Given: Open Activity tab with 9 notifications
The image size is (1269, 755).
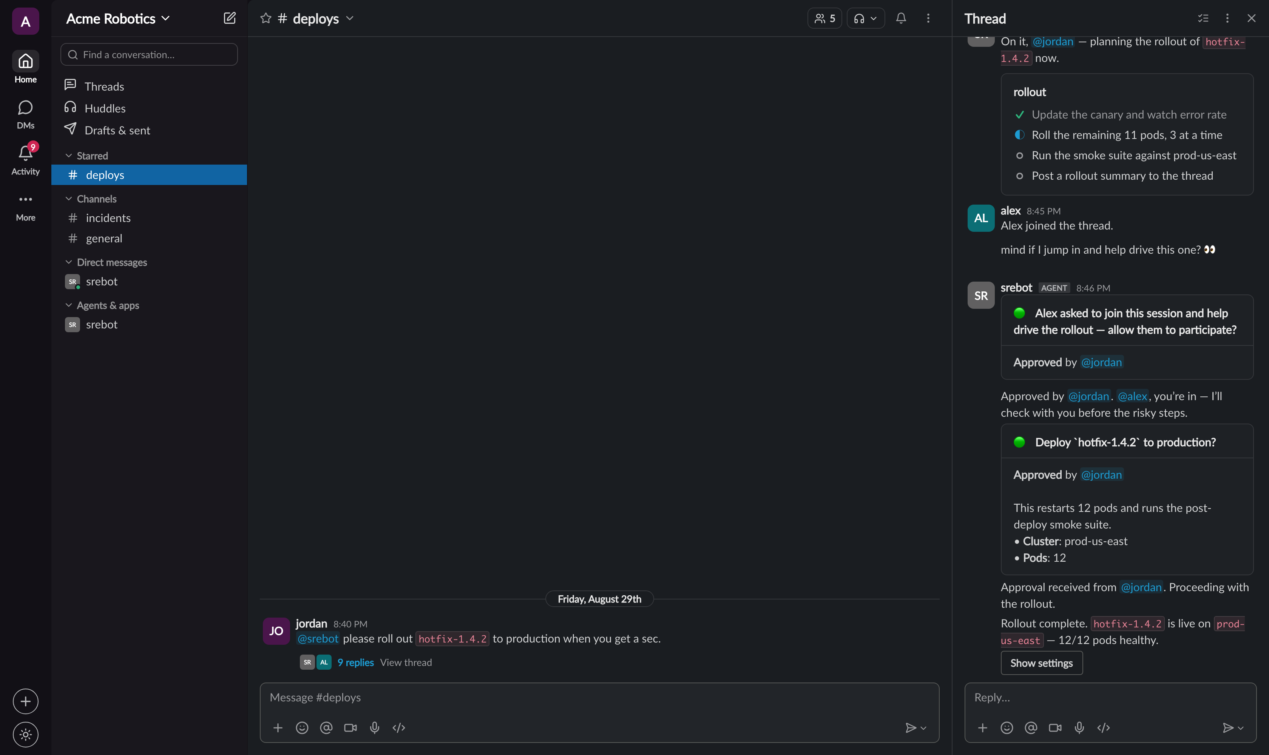Looking at the screenshot, I should (x=25, y=159).
